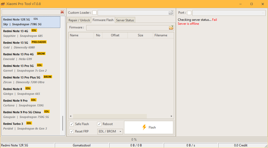Viewport: 268px width, 148px height.
Task: Expand the Port selection combo box
Action: [x=263, y=13]
